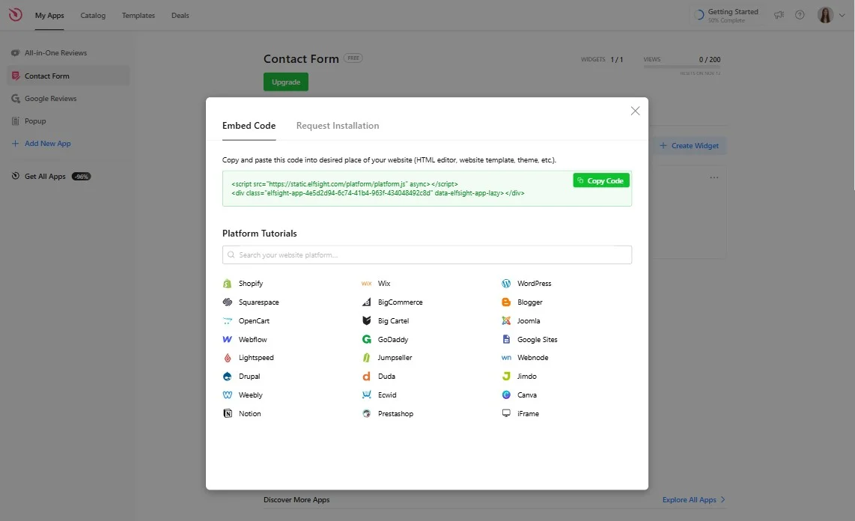Select the Elfsight logo
Image resolution: width=855 pixels, height=521 pixels.
click(x=15, y=14)
